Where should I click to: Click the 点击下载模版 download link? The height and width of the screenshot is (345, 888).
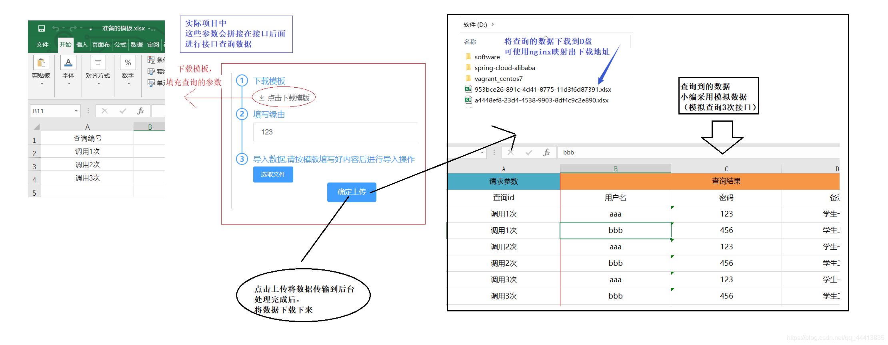click(x=284, y=98)
